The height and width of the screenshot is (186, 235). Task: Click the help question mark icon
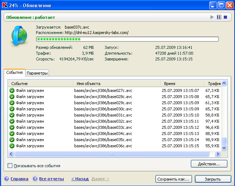(x=7, y=179)
